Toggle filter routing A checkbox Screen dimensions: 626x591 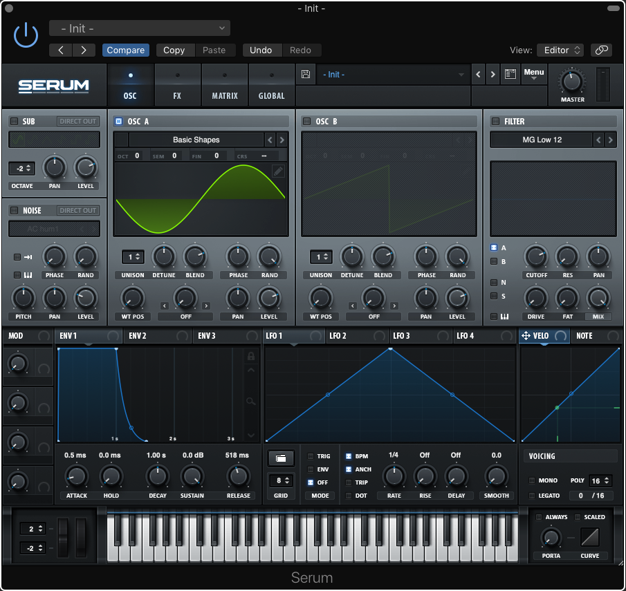tap(494, 248)
